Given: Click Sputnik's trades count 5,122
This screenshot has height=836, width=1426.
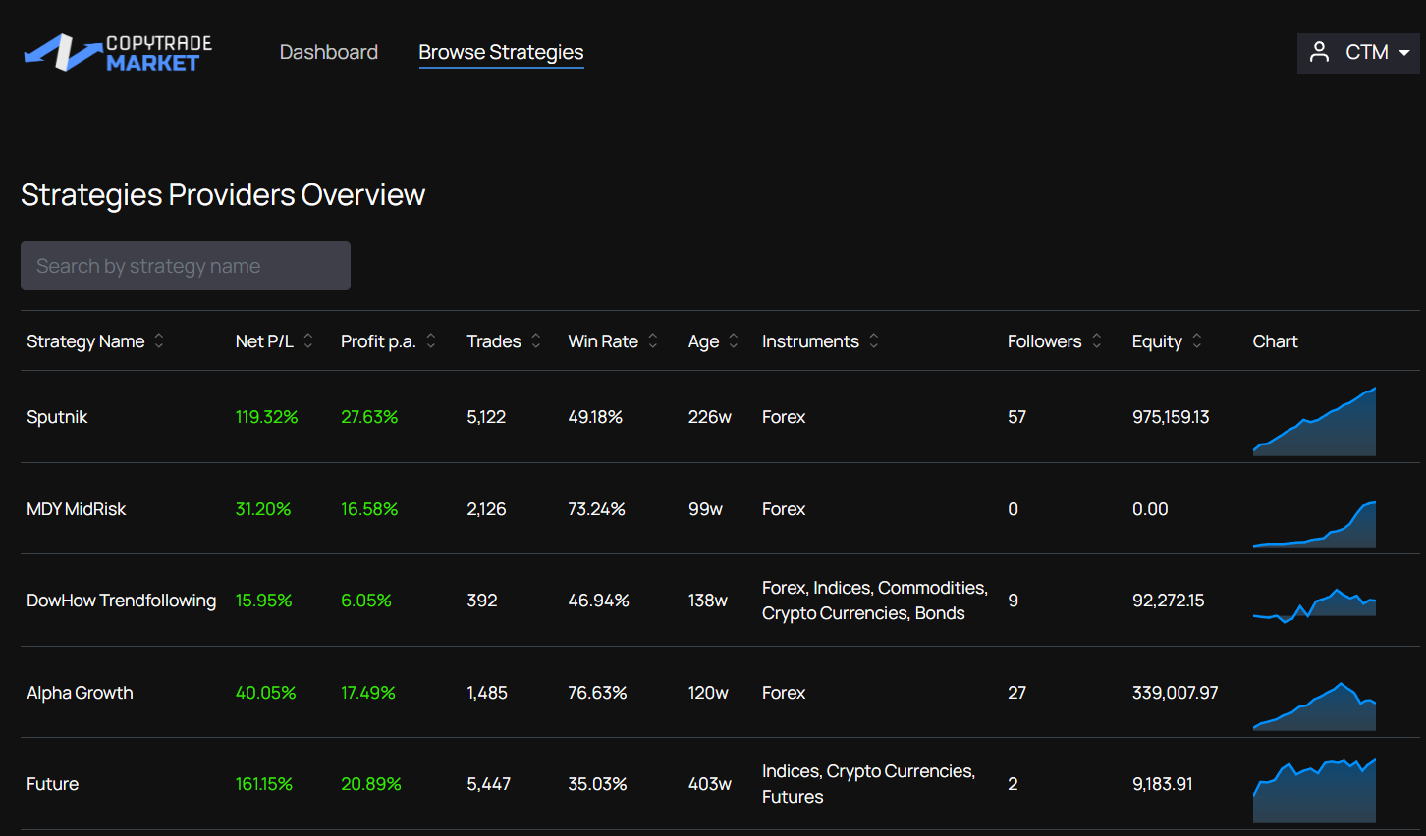Looking at the screenshot, I should (486, 417).
